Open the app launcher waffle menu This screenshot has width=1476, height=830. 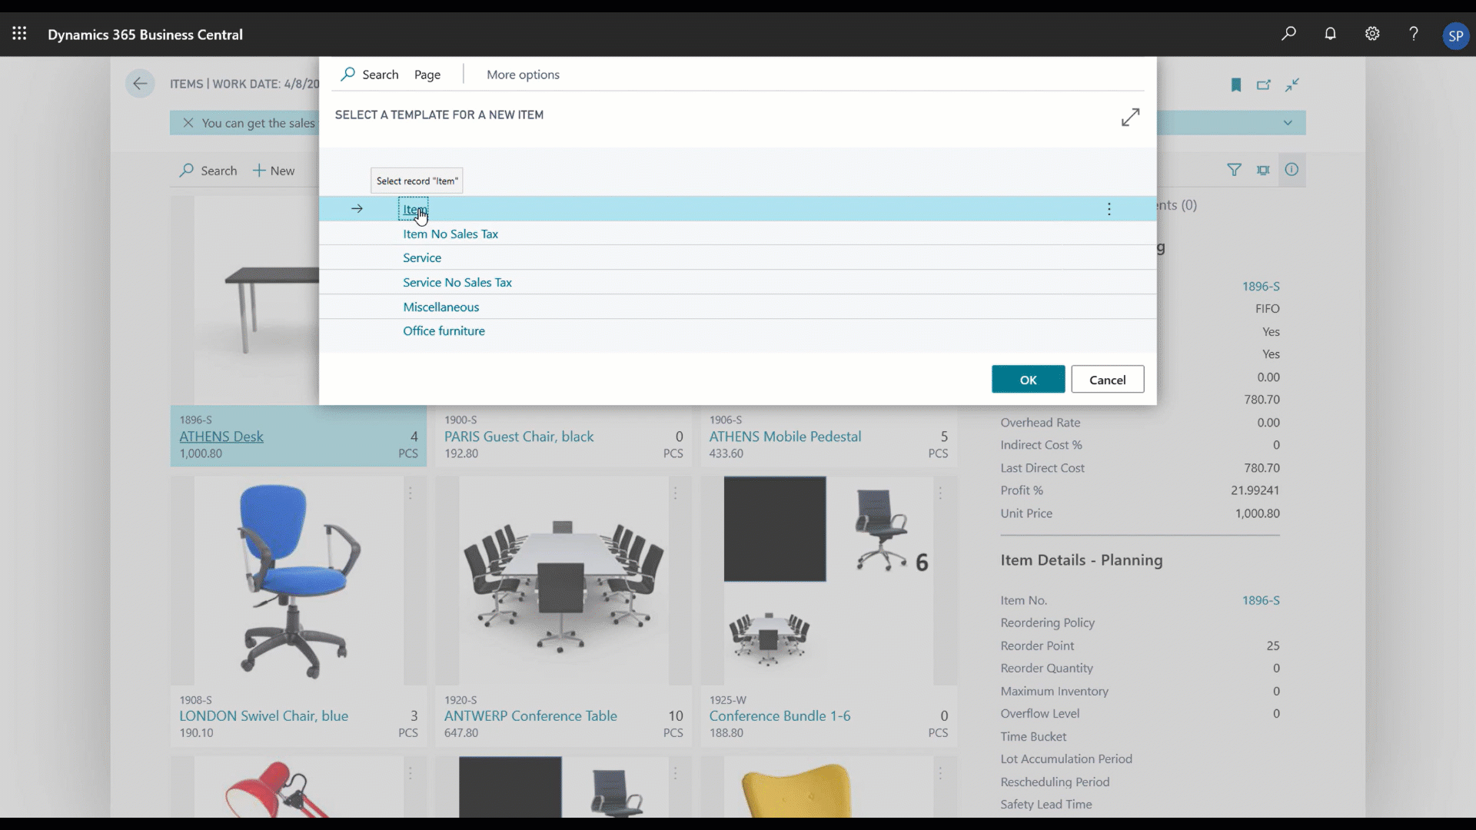coord(19,34)
